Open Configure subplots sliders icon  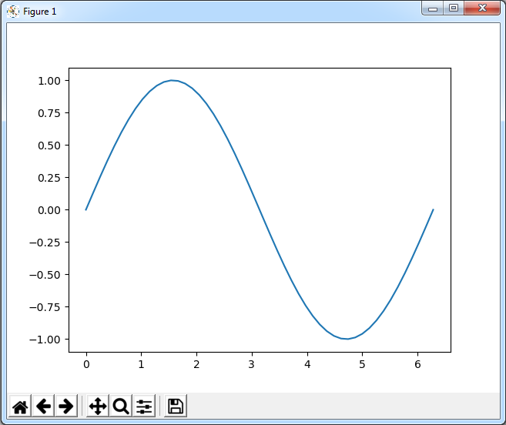coord(144,406)
